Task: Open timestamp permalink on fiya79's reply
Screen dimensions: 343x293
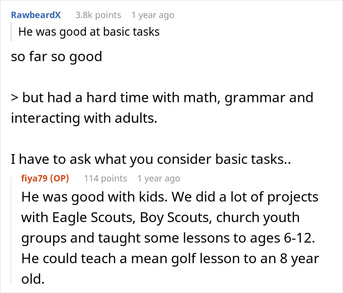Action: [159, 179]
